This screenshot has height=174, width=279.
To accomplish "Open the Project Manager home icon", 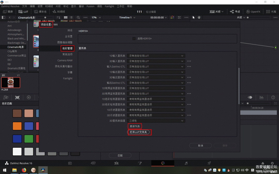I will pyautogui.click(x=263, y=163).
